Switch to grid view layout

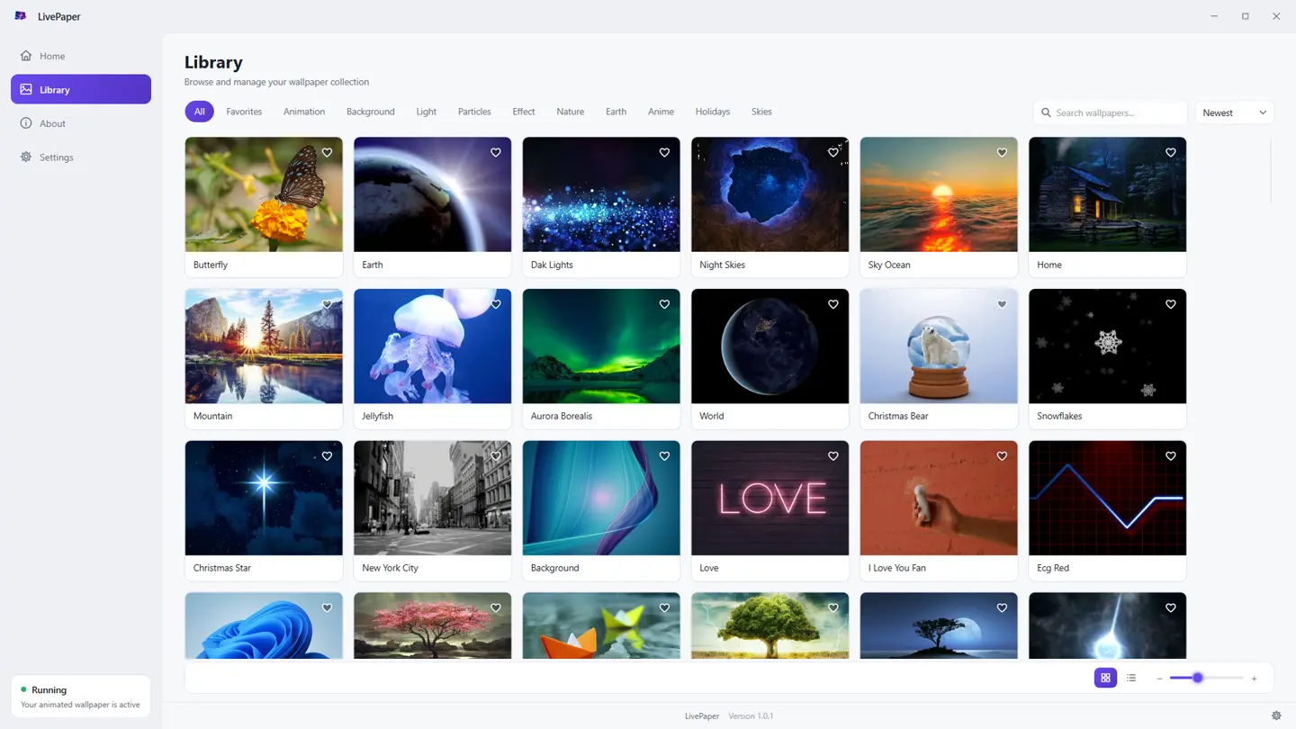1105,678
